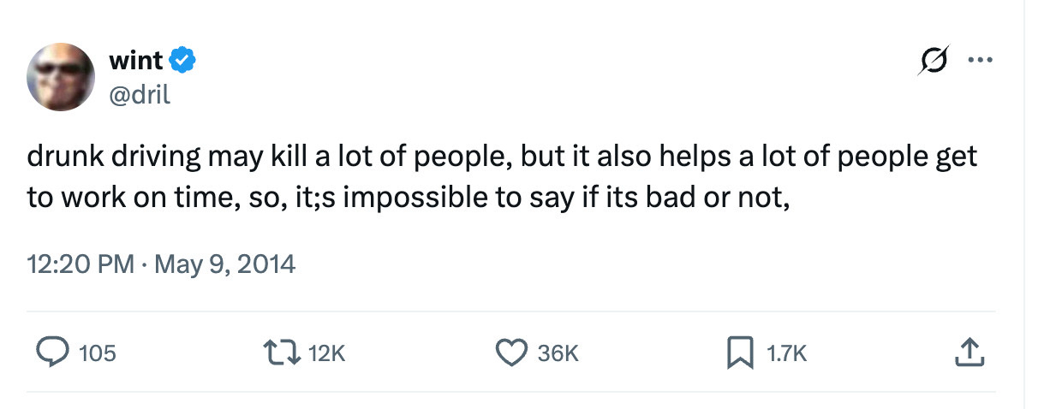Click the 105 replies count
The height and width of the screenshot is (409, 1050).
click(x=97, y=353)
